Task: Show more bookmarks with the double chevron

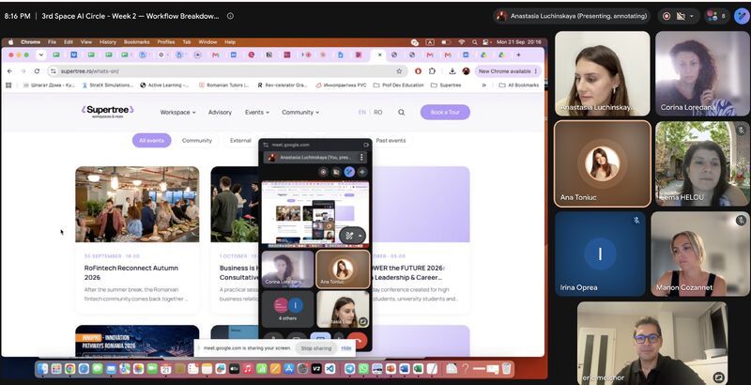Action: (x=484, y=85)
